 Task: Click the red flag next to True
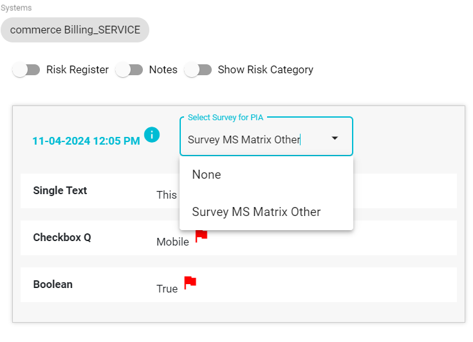click(x=190, y=283)
